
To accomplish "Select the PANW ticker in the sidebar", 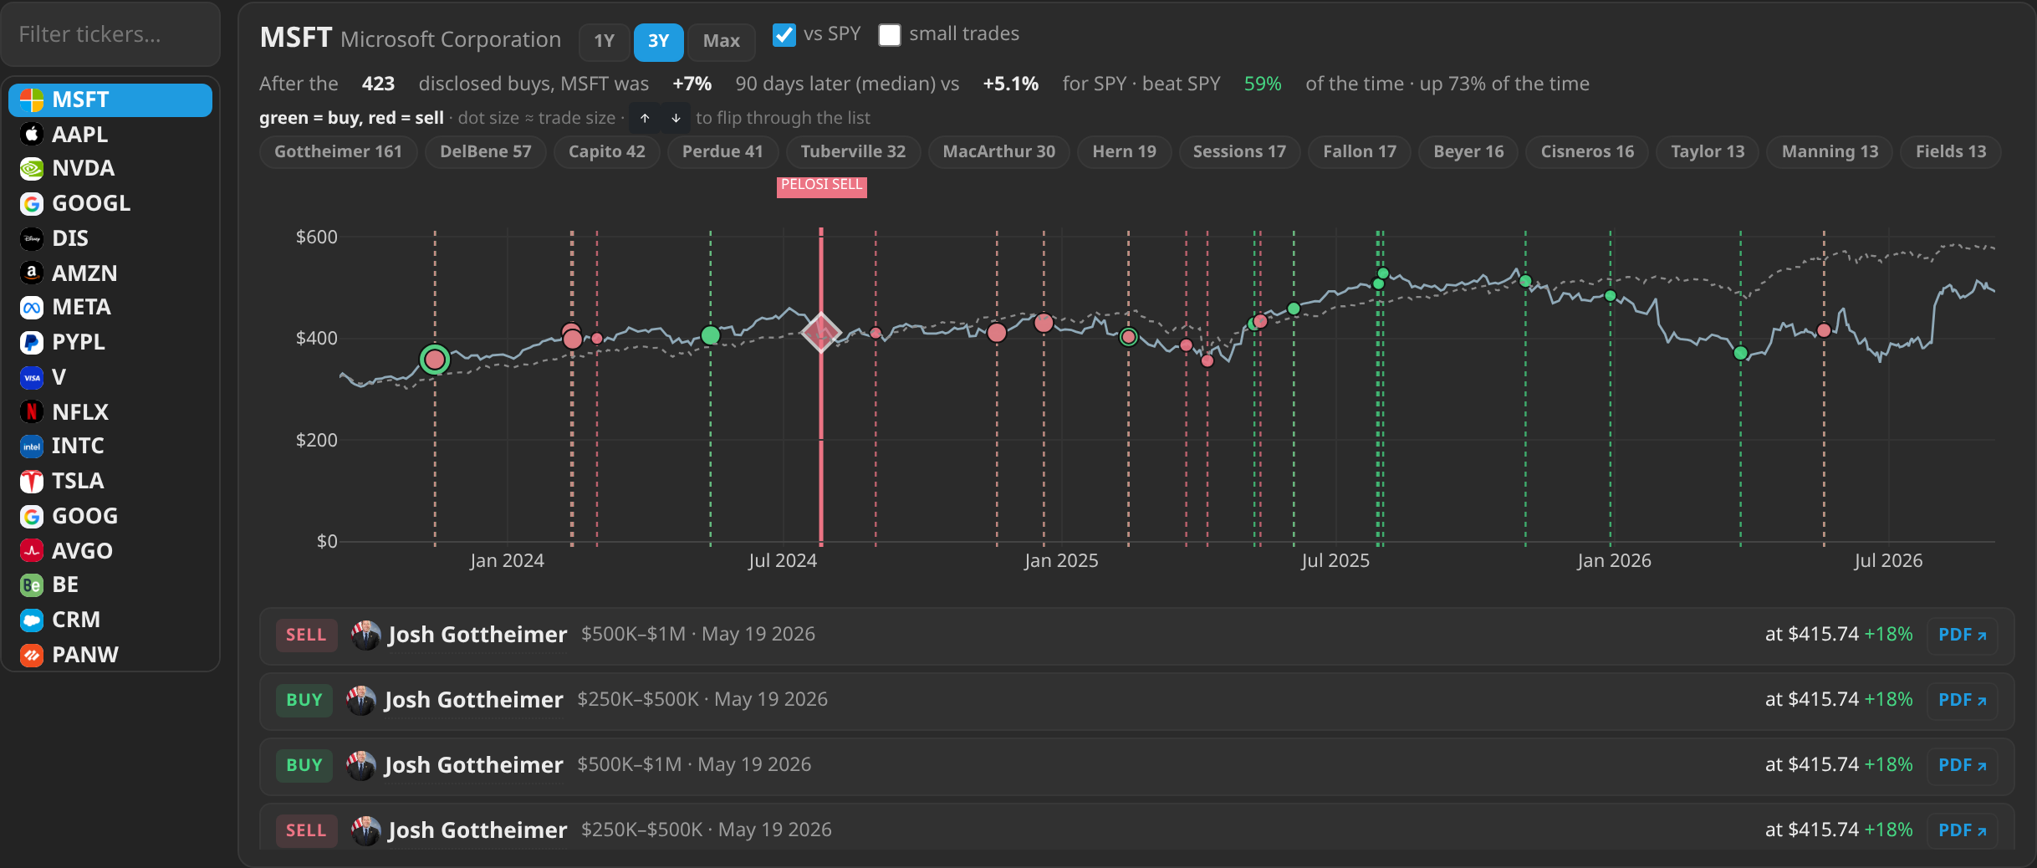I will coord(110,655).
